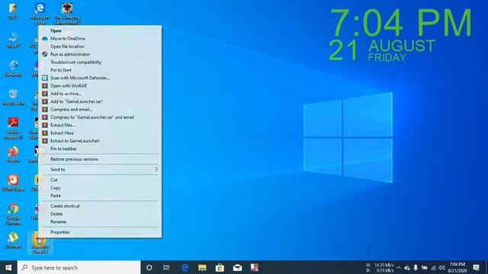This screenshot has width=488, height=274.
Task: Choose Open with WinRAR
Action: click(x=100, y=86)
